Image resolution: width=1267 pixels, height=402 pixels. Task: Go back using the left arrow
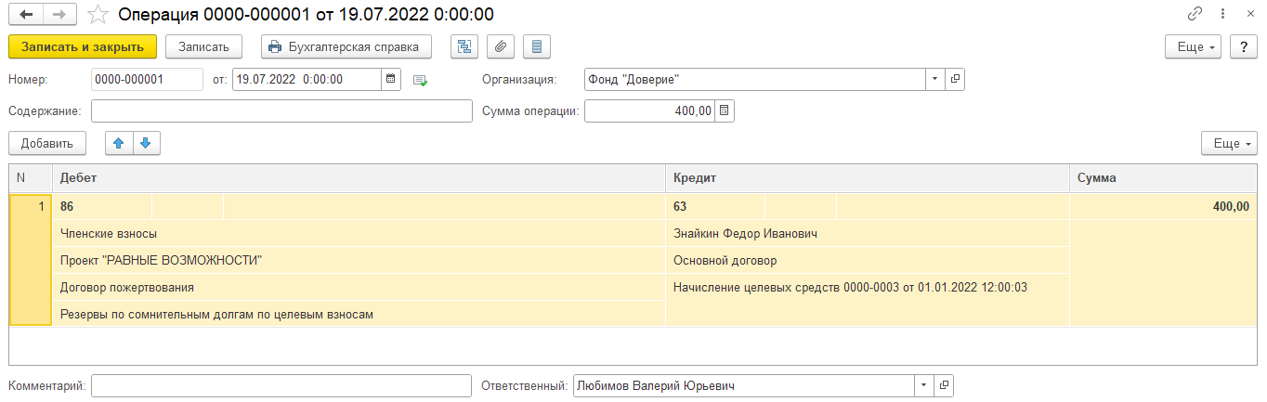click(x=25, y=15)
